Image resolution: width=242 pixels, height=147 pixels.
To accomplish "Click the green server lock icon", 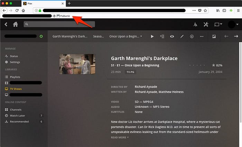I will click(41, 36).
